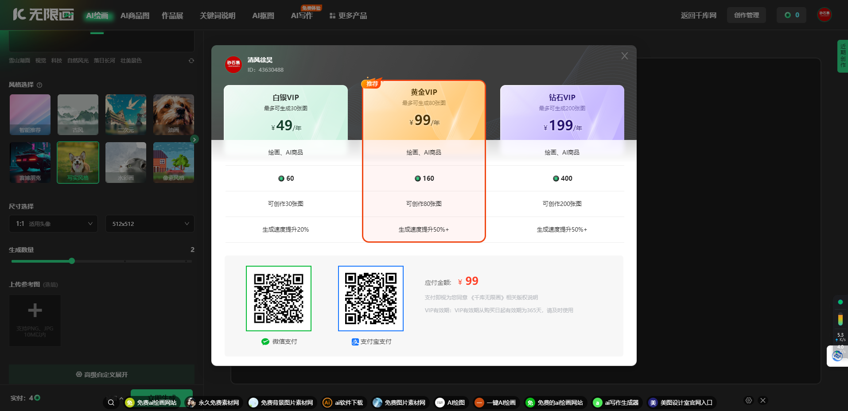Image resolution: width=848 pixels, height=411 pixels.
Task: Open the 512x512 resolution dropdown
Action: (149, 224)
